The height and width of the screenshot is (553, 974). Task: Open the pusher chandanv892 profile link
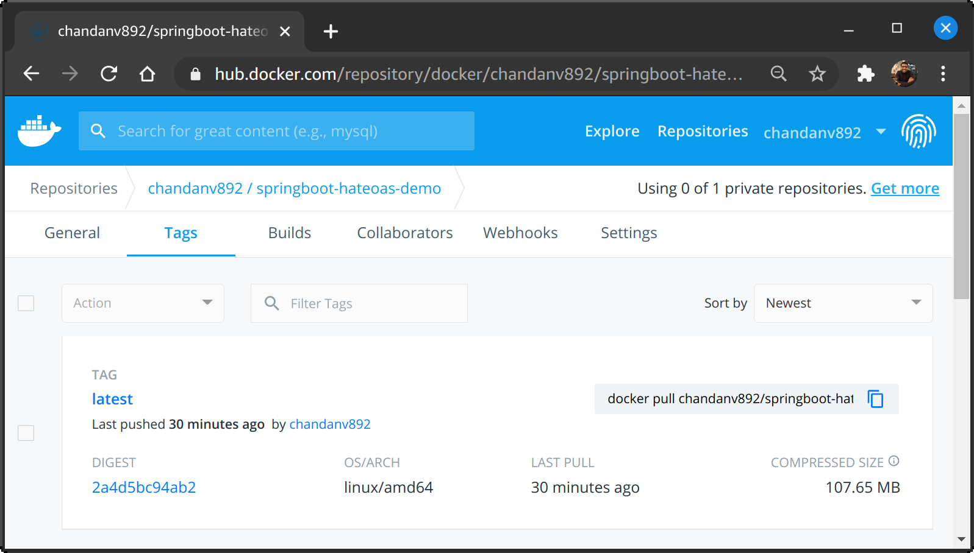(330, 424)
